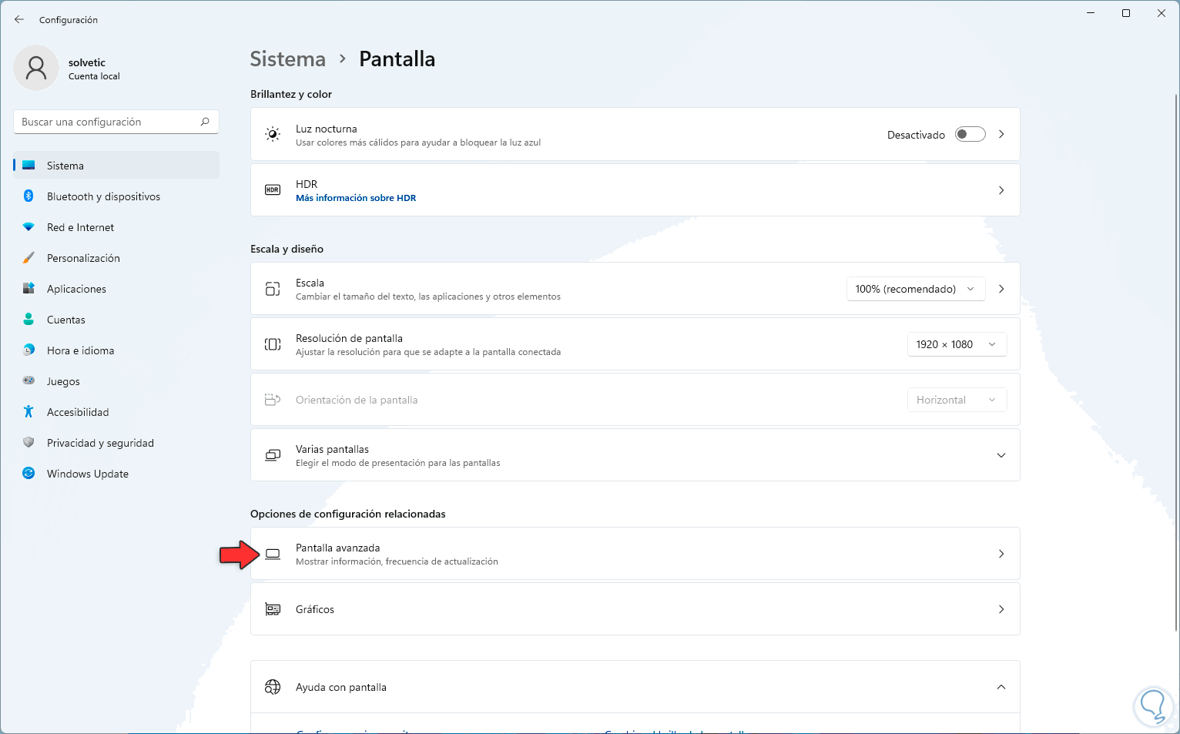The height and width of the screenshot is (734, 1180).
Task: Open the Escala 100% dropdown
Action: (x=915, y=289)
